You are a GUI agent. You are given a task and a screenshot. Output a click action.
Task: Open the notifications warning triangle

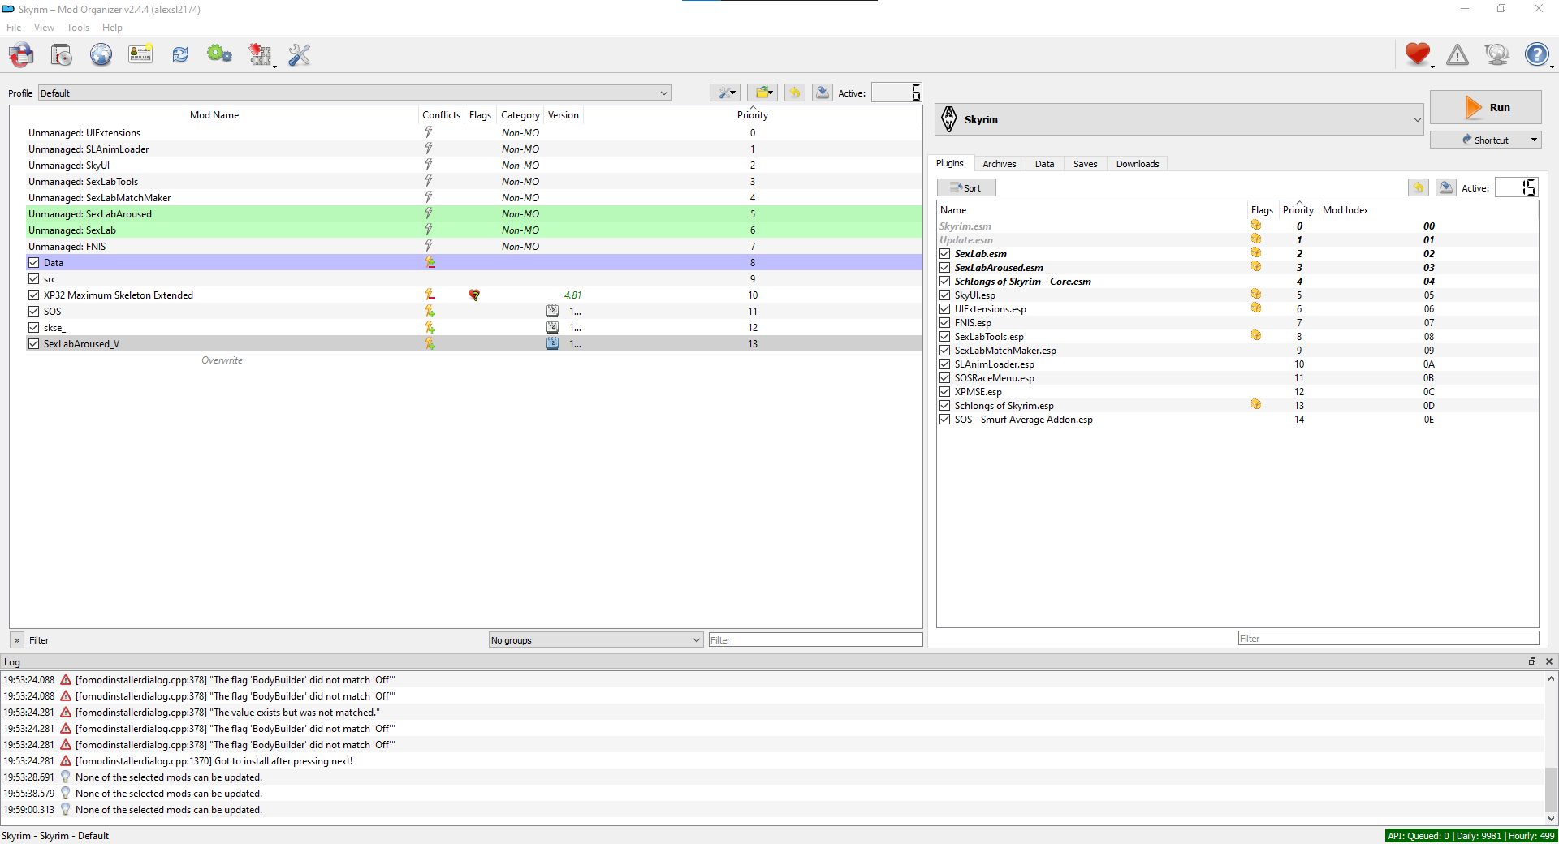(1458, 54)
